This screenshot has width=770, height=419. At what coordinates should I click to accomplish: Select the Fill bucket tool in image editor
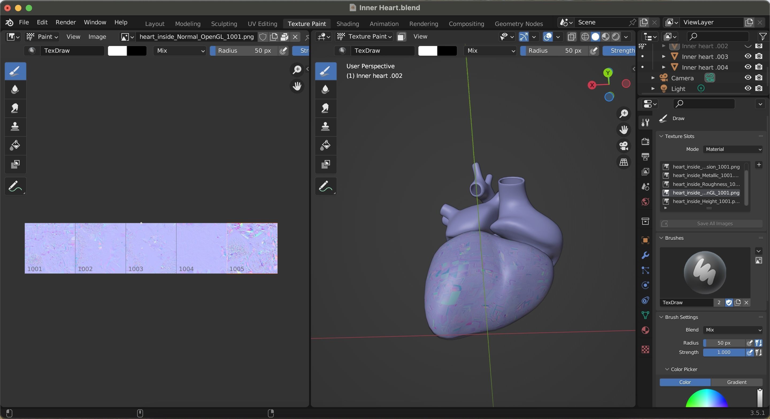point(15,145)
